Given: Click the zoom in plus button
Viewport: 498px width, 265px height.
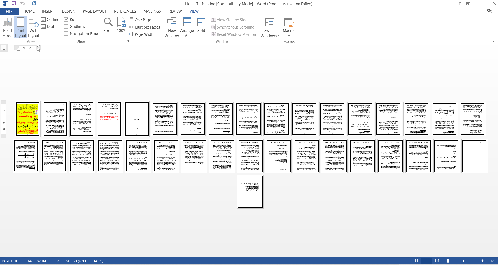Looking at the screenshot, I should tap(482, 261).
